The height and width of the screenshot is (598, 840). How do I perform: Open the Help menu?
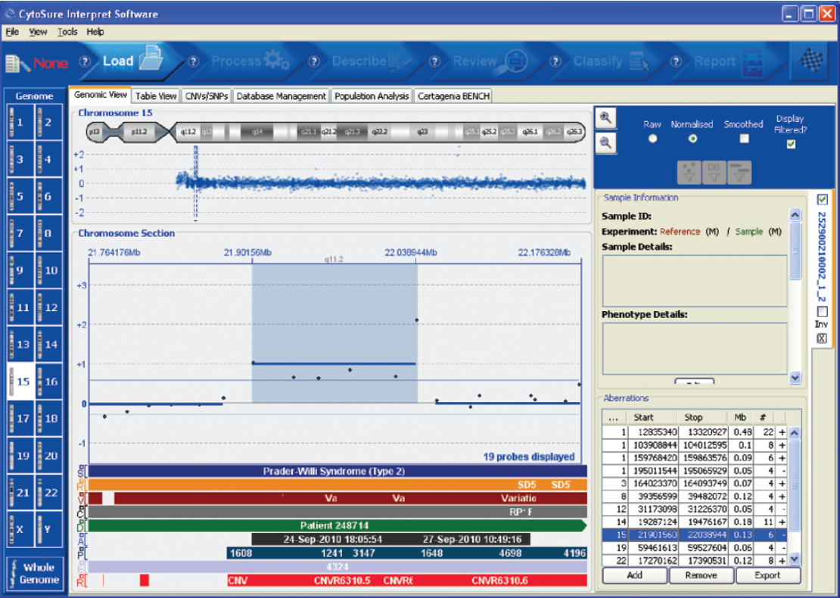[95, 32]
